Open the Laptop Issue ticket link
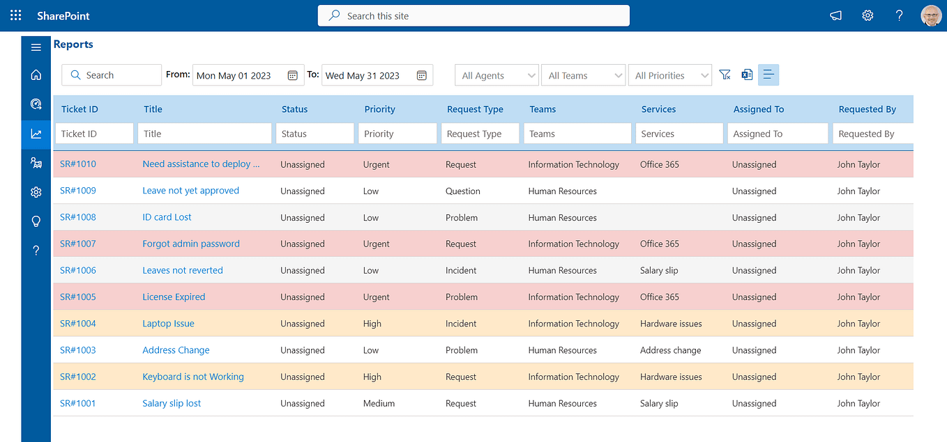 (x=168, y=323)
